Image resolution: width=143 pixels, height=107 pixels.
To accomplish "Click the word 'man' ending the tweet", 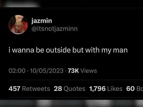I will point(120,50).
